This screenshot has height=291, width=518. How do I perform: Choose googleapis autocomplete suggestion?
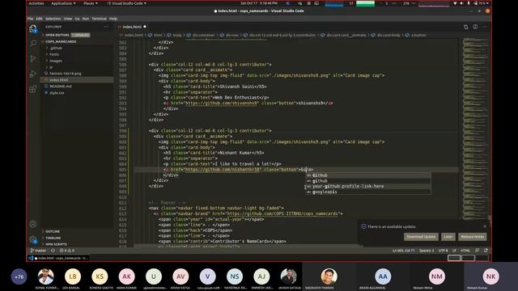click(368, 192)
